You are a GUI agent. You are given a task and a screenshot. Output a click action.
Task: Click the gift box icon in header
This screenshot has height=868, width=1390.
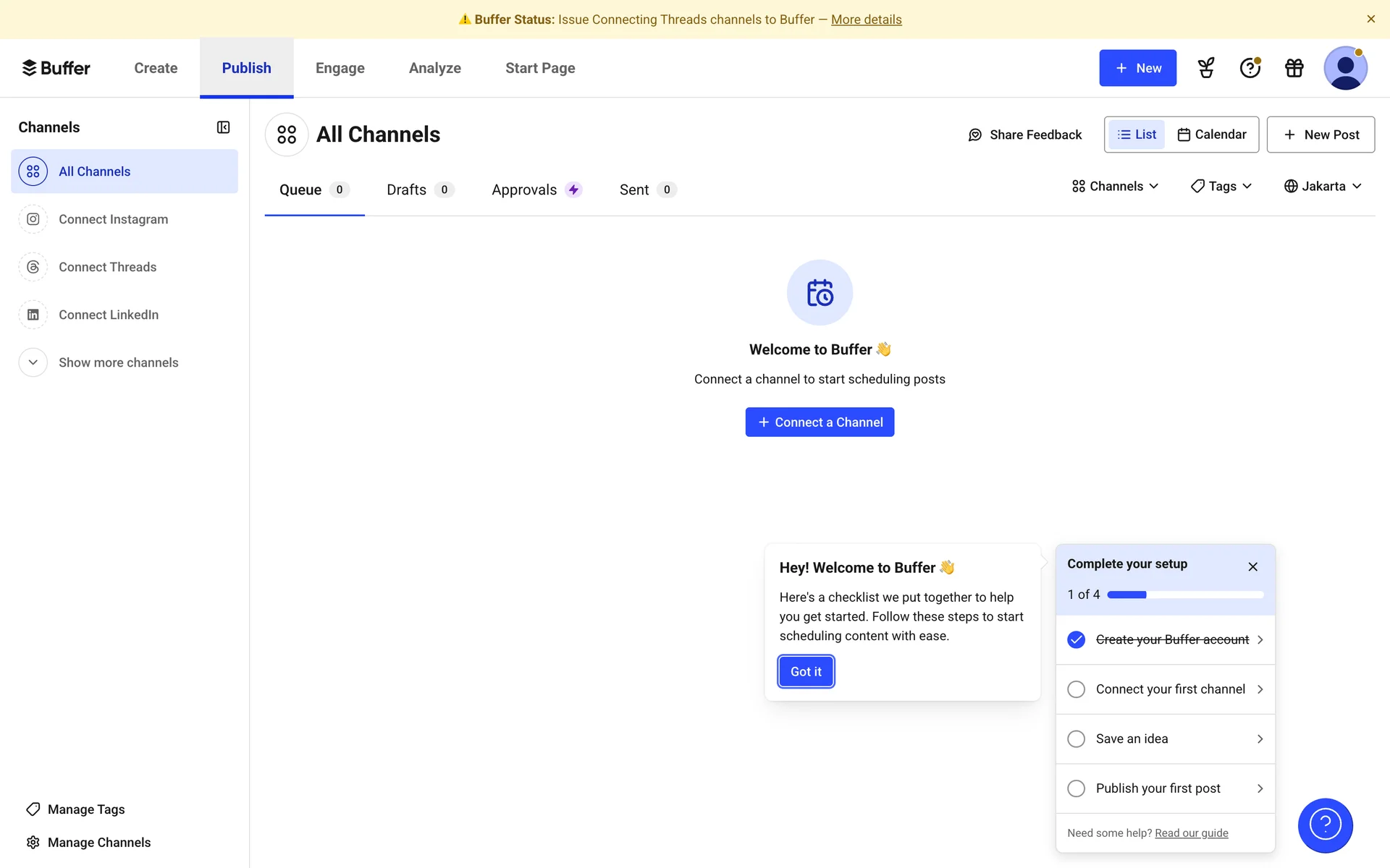click(x=1294, y=68)
